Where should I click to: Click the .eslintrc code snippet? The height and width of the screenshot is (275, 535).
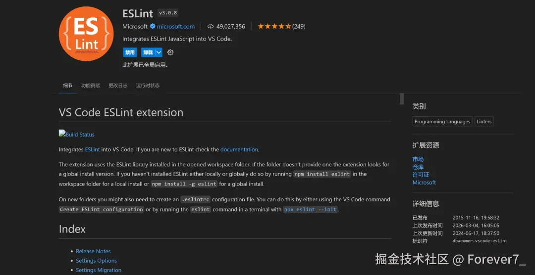pyautogui.click(x=196, y=199)
